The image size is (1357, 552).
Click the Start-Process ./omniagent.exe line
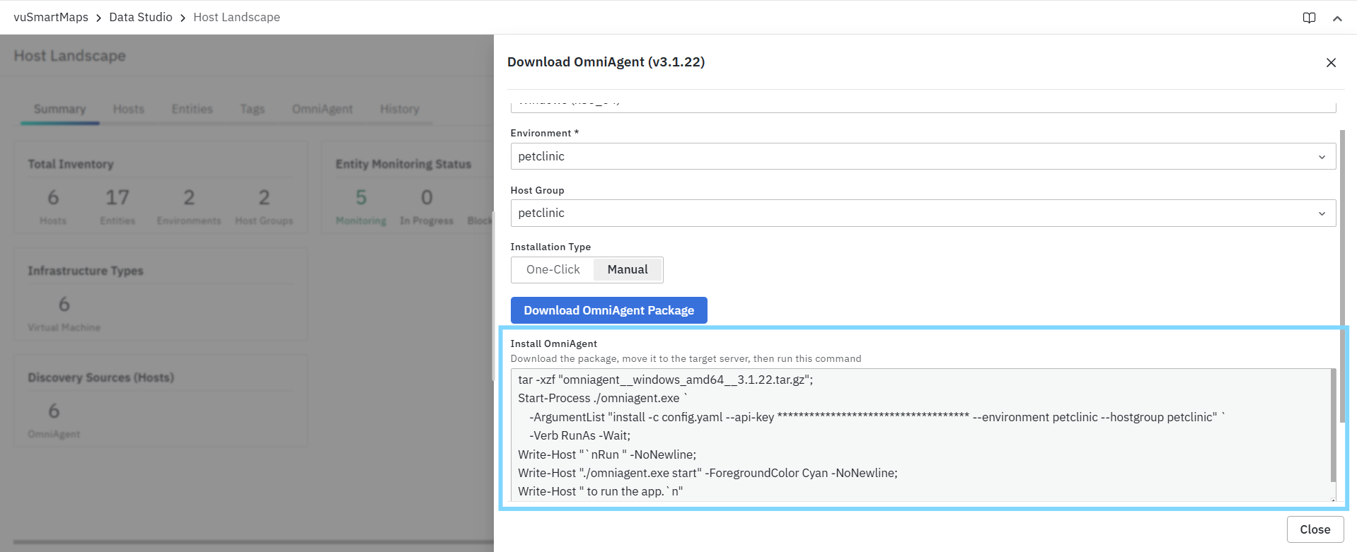[603, 398]
